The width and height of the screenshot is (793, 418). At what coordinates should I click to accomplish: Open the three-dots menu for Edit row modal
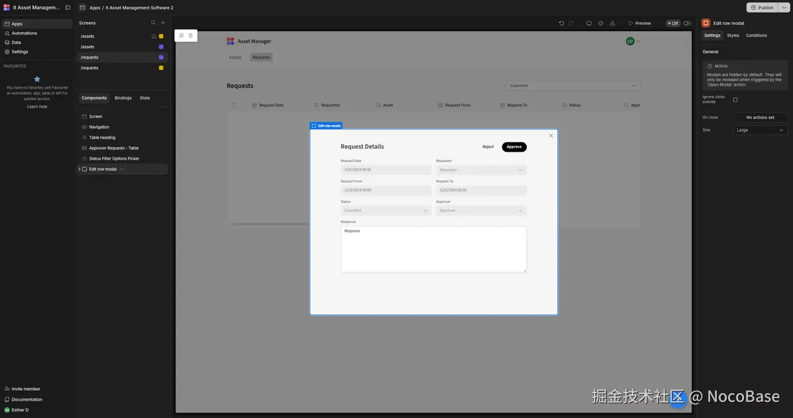pyautogui.click(x=122, y=169)
